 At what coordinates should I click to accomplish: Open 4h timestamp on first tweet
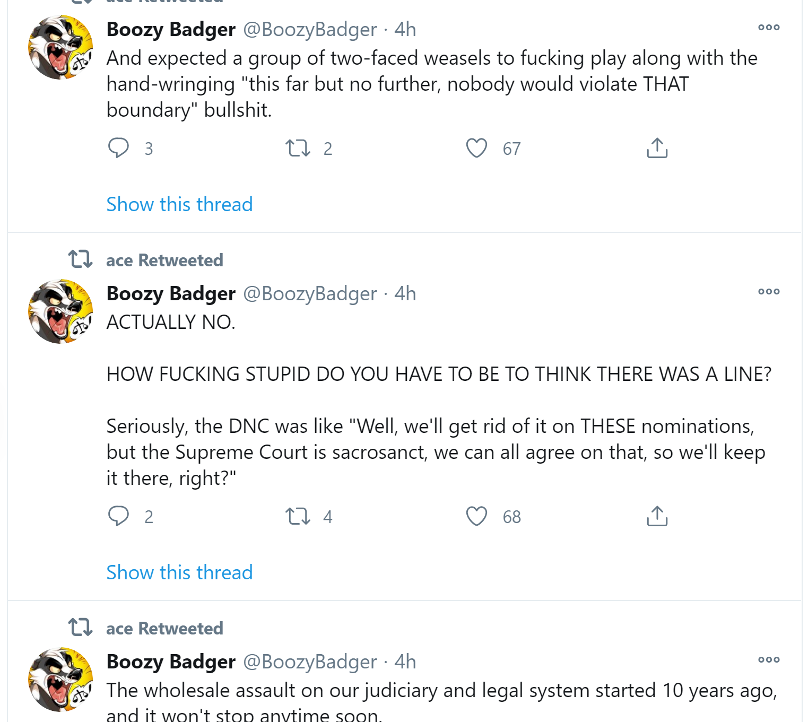(x=405, y=29)
